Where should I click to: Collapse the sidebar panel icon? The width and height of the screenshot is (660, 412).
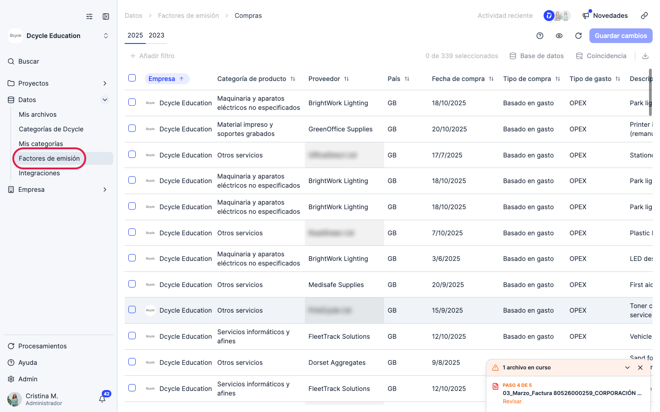pyautogui.click(x=106, y=16)
